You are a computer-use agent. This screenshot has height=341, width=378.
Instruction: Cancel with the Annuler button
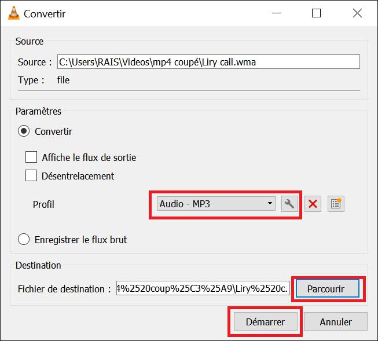pos(336,321)
